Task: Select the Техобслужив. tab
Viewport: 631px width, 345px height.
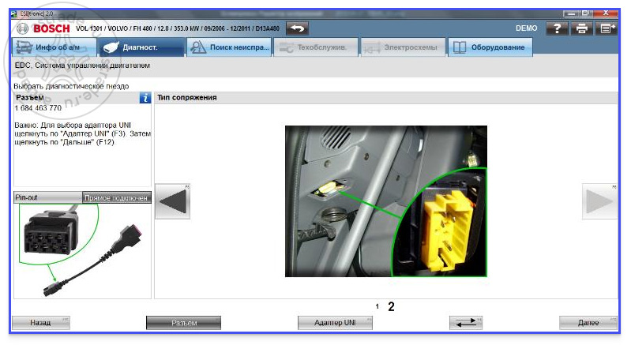Action: [316, 47]
